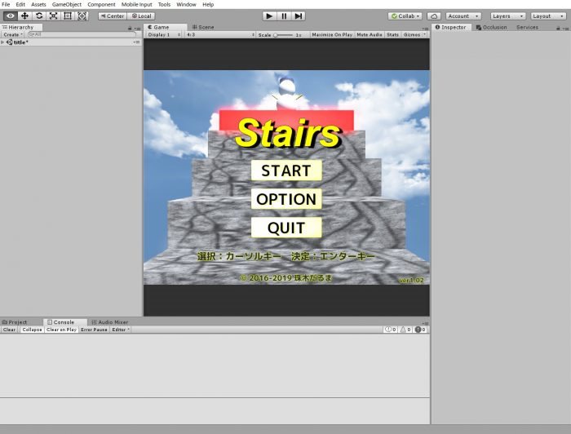Click the Pause button
This screenshot has width=571, height=434.
pos(284,16)
